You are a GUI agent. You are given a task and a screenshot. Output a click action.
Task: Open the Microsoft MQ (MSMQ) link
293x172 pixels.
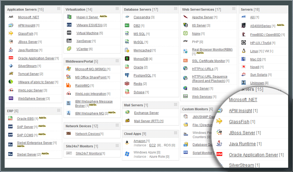(x=91, y=69)
